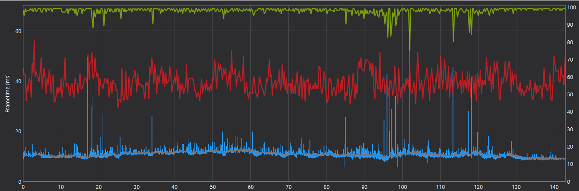Click the 30 label on the bottom time axis
The height and width of the screenshot is (191, 579).
[x=137, y=187]
